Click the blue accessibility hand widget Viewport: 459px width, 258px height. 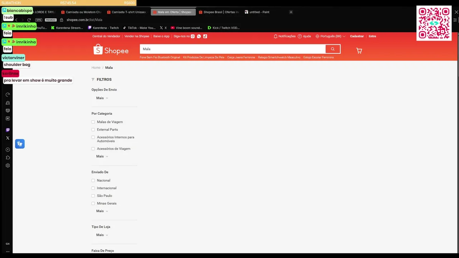[20, 144]
